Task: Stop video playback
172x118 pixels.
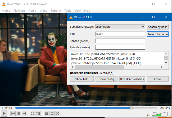Action: point(19,114)
